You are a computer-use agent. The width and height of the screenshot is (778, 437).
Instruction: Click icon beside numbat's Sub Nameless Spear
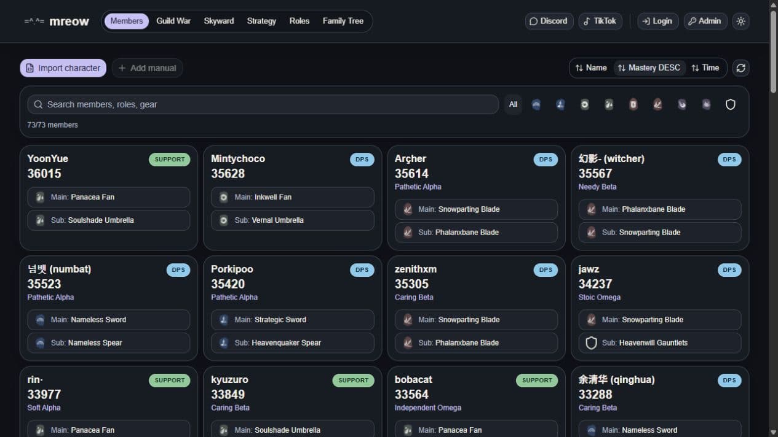click(x=40, y=343)
